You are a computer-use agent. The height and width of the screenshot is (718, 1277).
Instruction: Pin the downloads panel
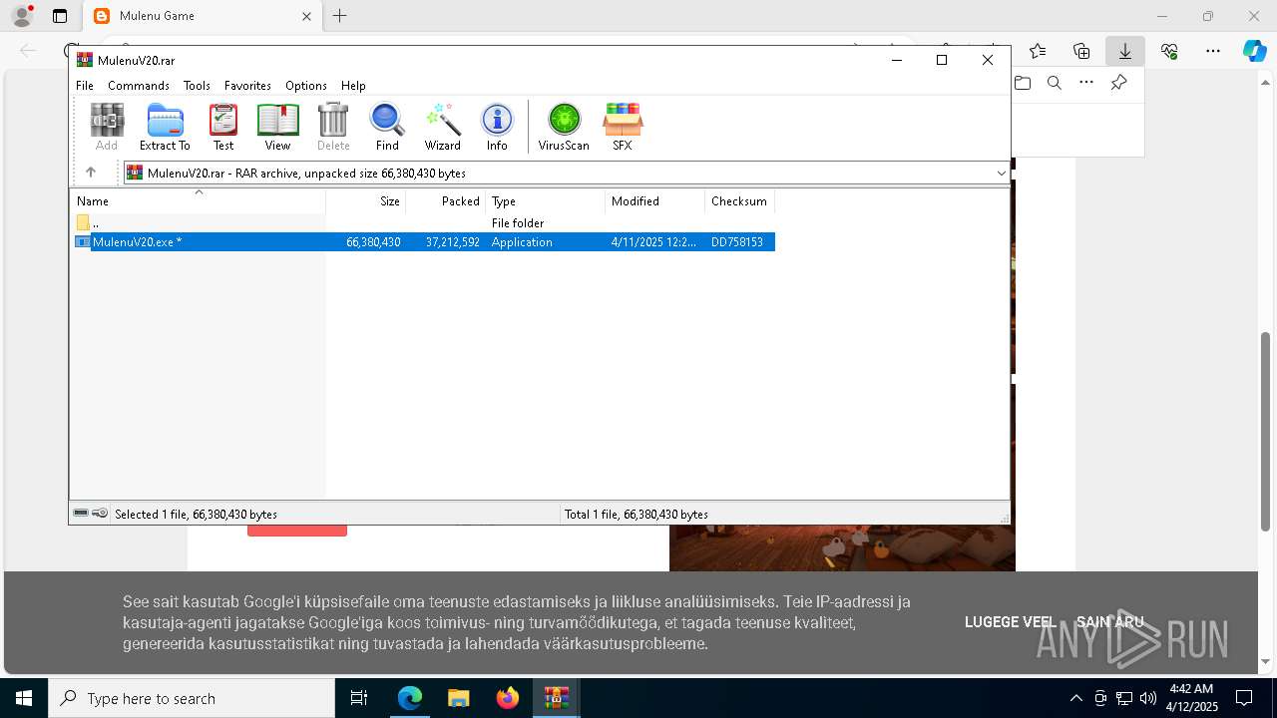1119,83
